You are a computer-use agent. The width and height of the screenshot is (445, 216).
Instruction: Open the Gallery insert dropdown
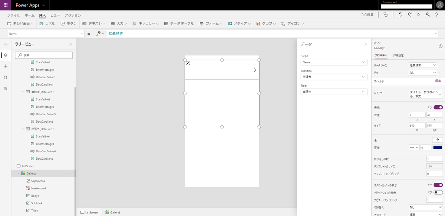coord(145,23)
